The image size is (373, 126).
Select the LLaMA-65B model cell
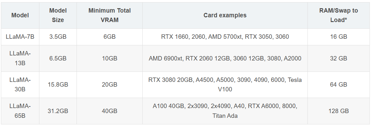point(20,111)
